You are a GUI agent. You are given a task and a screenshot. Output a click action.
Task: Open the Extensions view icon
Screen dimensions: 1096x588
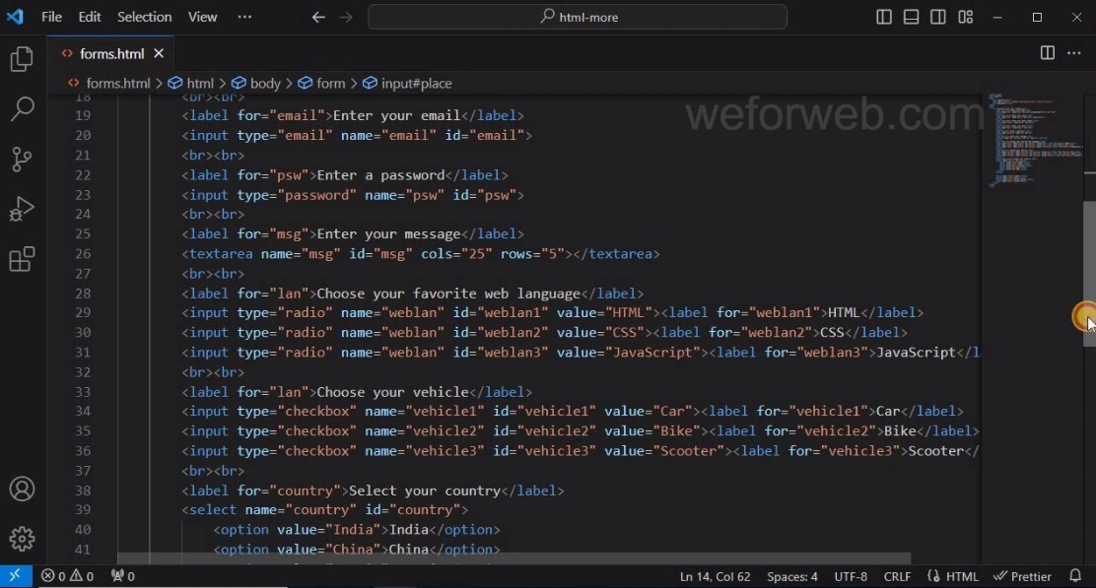pos(22,259)
